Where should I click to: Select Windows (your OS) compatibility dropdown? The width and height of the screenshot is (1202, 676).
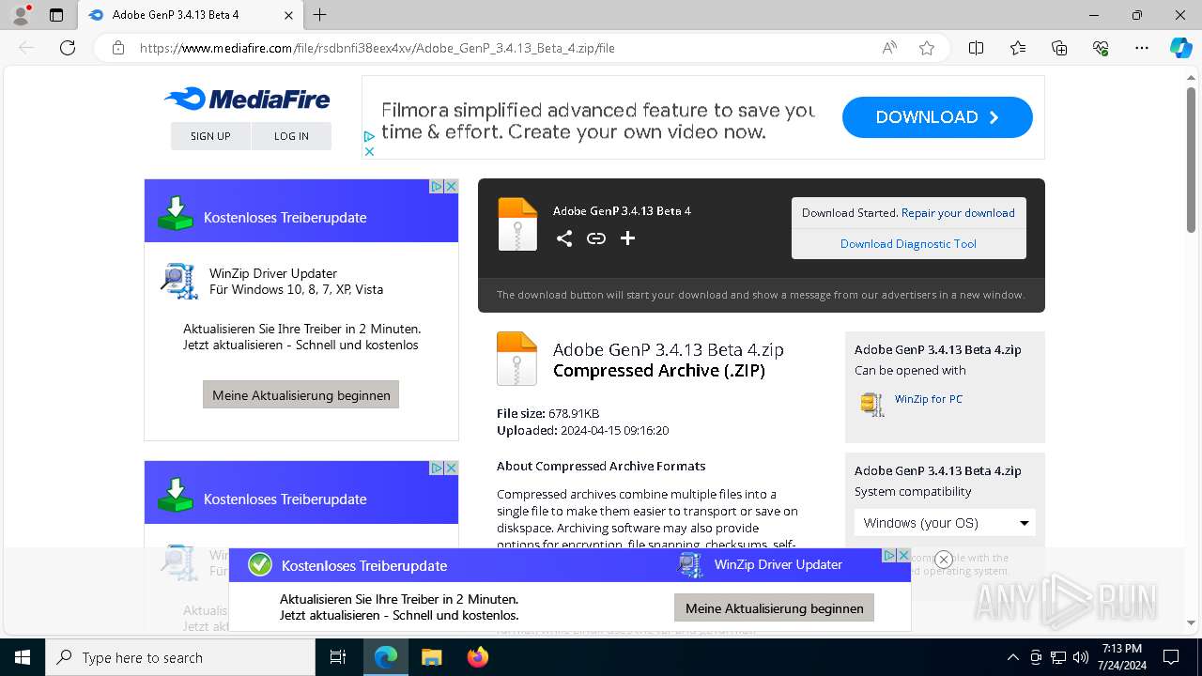pos(945,523)
